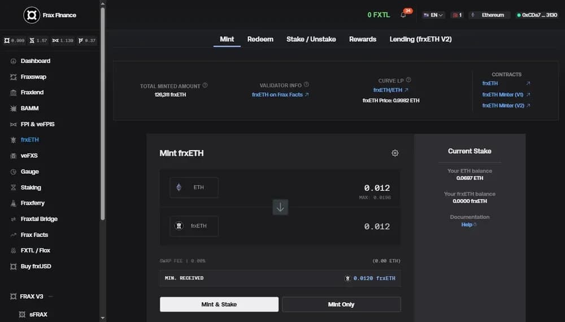
Task: Open the notifications bell icon
Action: (403, 15)
